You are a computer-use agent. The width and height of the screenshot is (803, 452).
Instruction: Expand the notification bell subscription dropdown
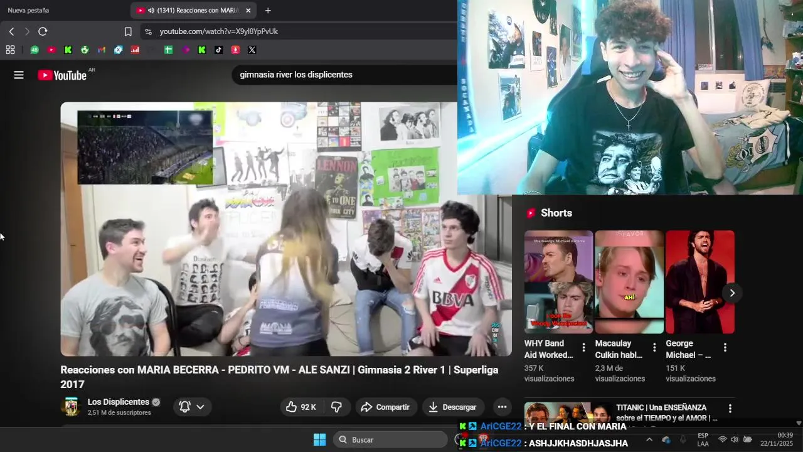point(192,407)
